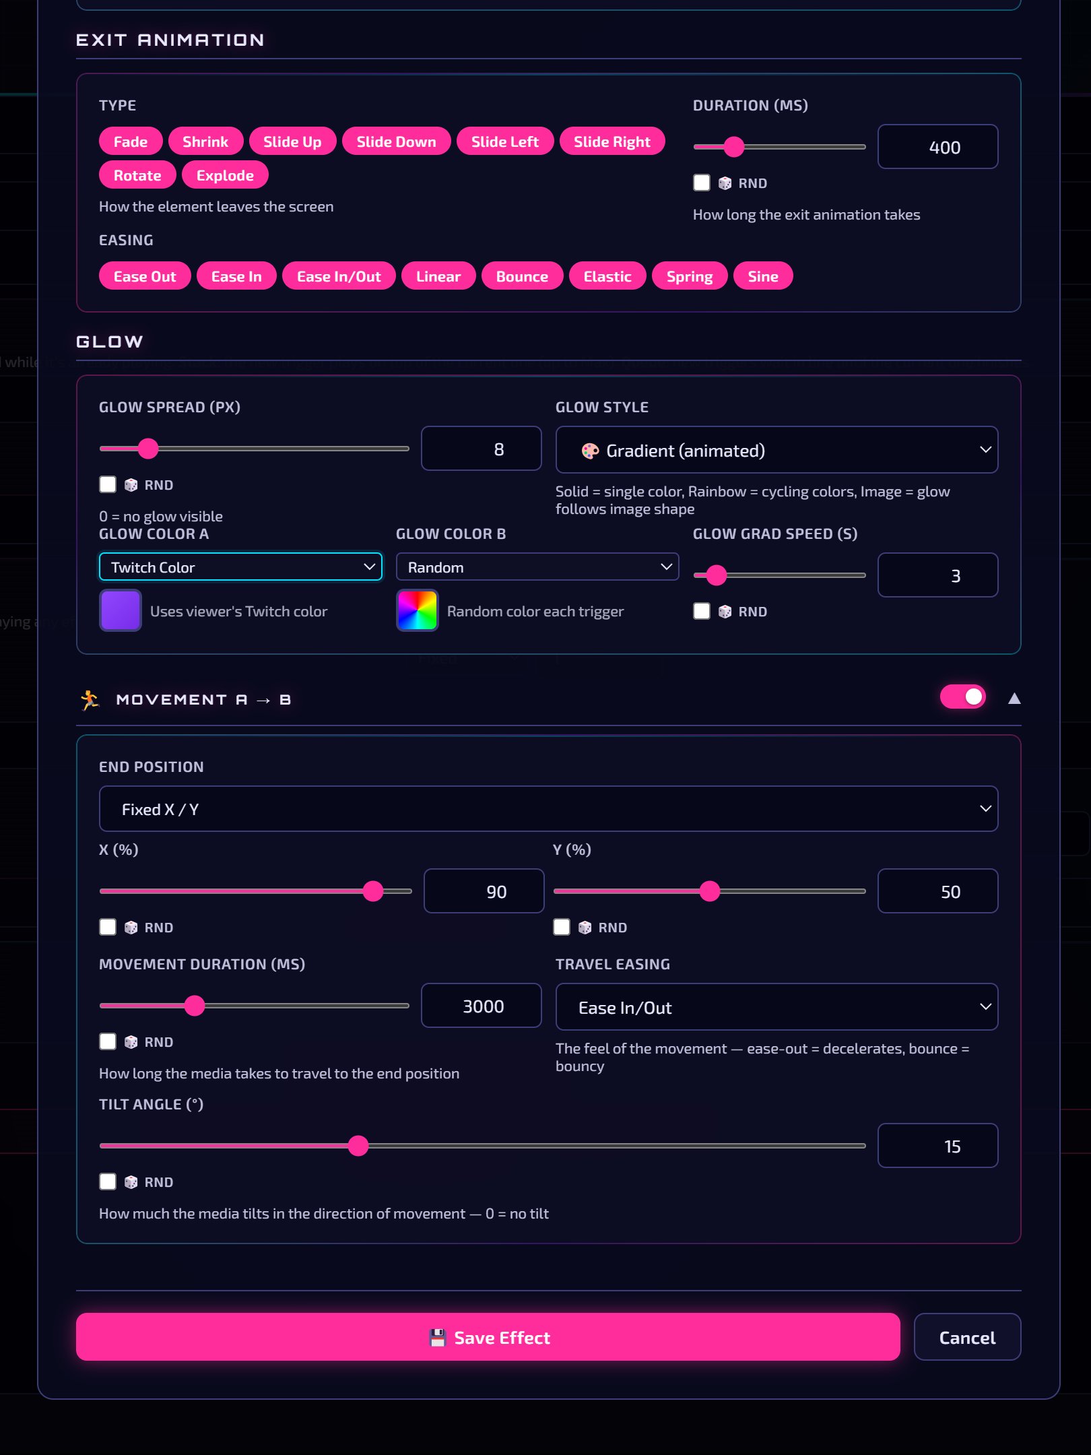Enable RND checkbox under Tilt Angle
This screenshot has width=1091, height=1455.
coord(108,1182)
